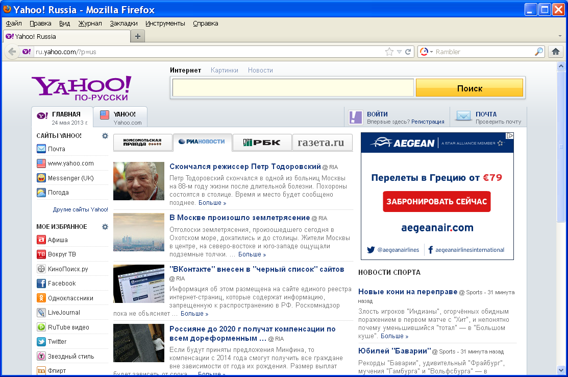Click the browser back arrow button
Screen dimensions: 568x377
point(12,52)
